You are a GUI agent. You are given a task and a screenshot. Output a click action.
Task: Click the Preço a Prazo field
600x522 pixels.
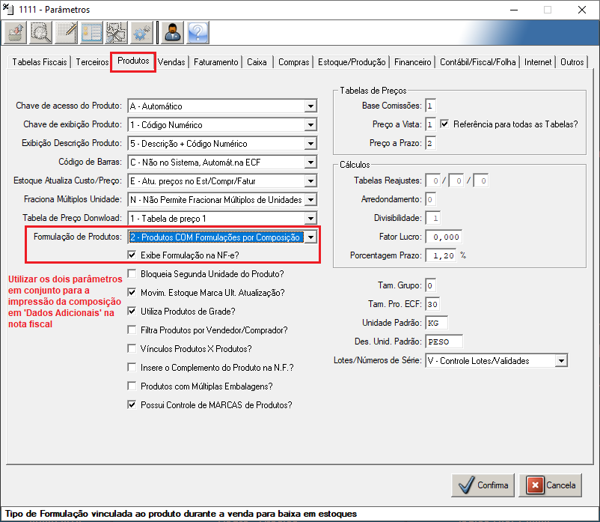(x=430, y=143)
